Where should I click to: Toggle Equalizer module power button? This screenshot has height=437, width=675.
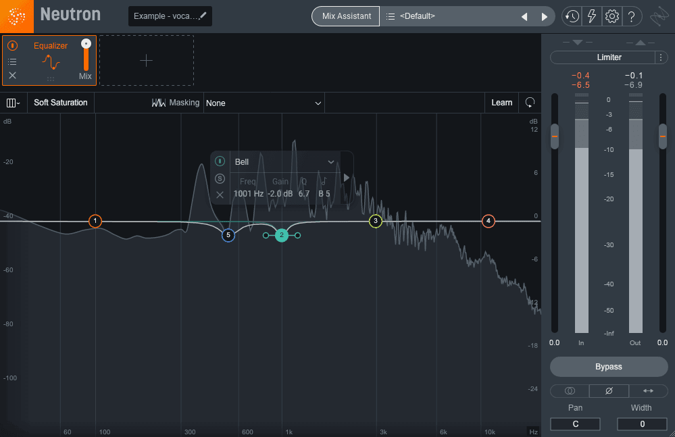[x=12, y=45]
